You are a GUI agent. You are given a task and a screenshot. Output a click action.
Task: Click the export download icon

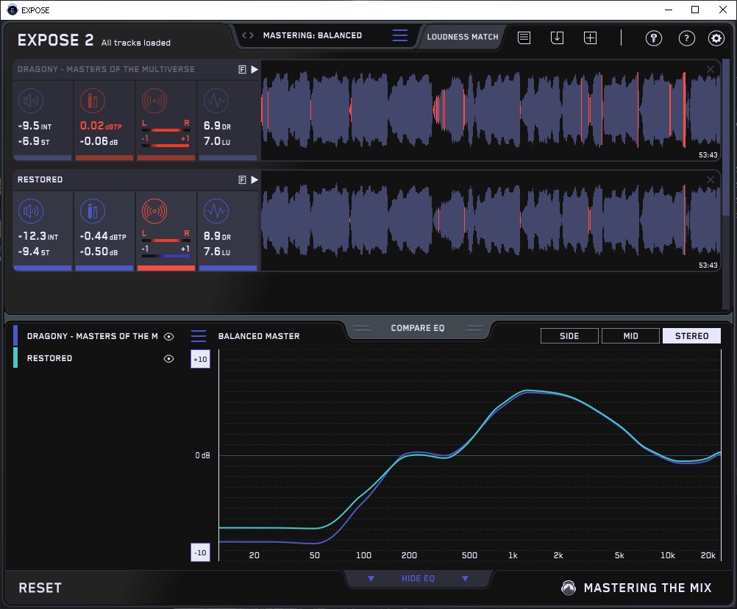pyautogui.click(x=557, y=38)
